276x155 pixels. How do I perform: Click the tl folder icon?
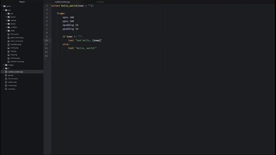click(6, 68)
